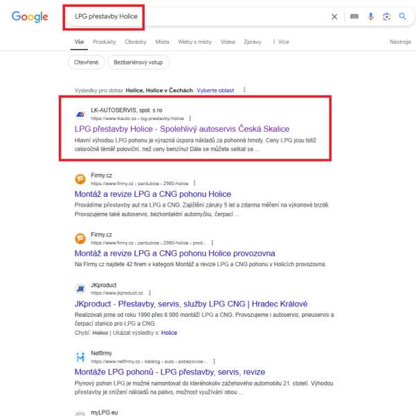416x416 pixels.
Task: Switch to the Místa tab
Action: (x=162, y=42)
